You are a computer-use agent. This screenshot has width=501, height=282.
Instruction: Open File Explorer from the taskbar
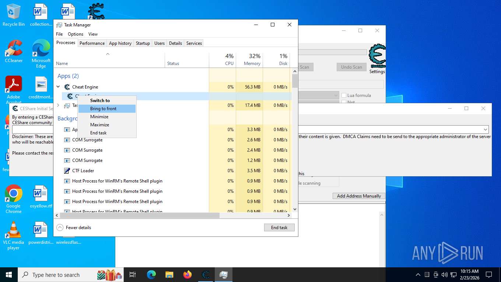(169, 275)
